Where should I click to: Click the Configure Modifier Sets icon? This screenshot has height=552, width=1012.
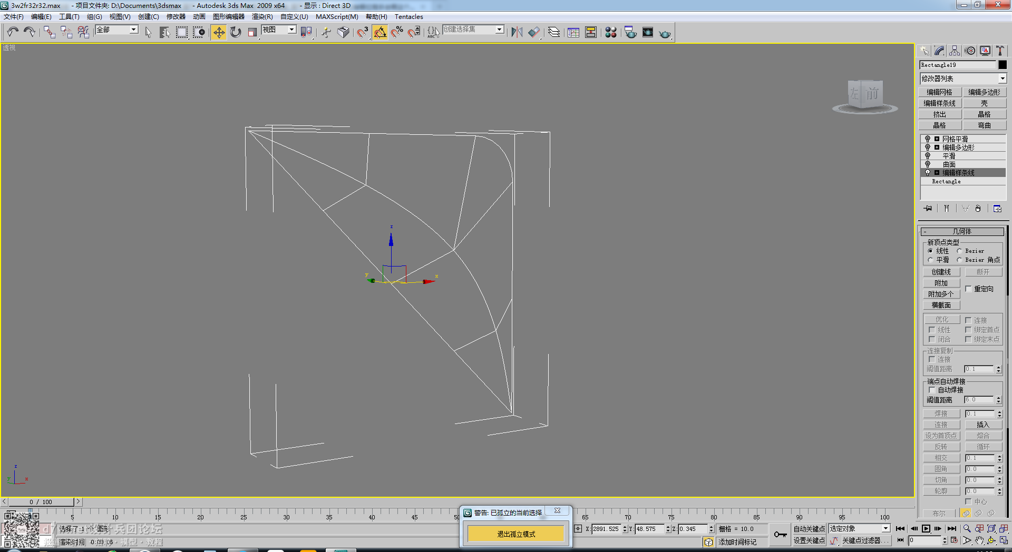pyautogui.click(x=997, y=209)
